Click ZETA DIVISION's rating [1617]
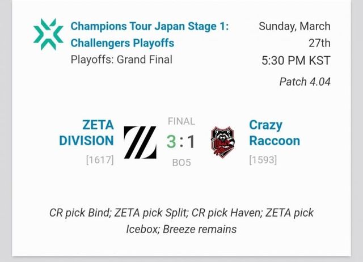 [100, 160]
